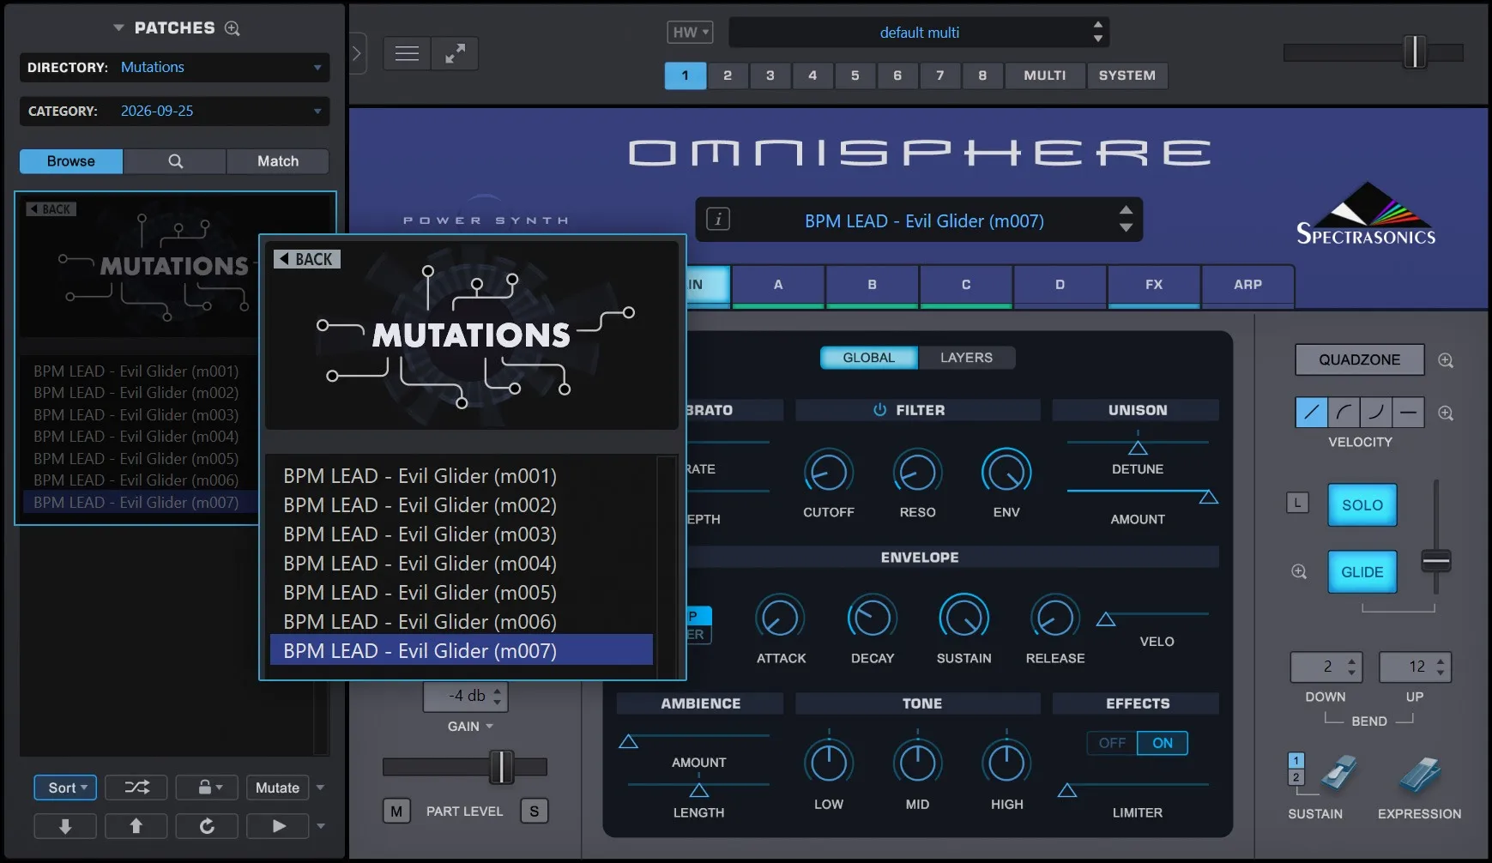Open the lock options icon
Screen dimensions: 1492x863
(207, 788)
